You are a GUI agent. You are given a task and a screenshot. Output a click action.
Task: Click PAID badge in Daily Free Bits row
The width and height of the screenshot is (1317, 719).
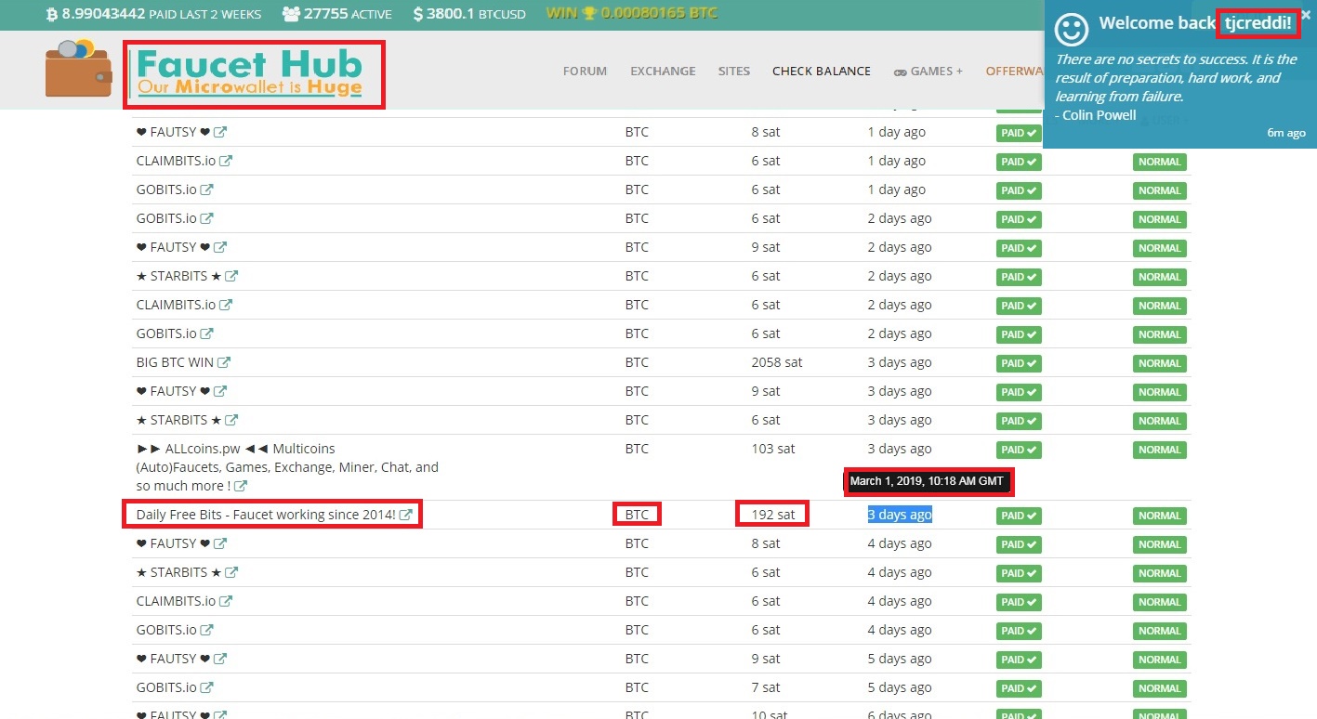pyautogui.click(x=1019, y=516)
